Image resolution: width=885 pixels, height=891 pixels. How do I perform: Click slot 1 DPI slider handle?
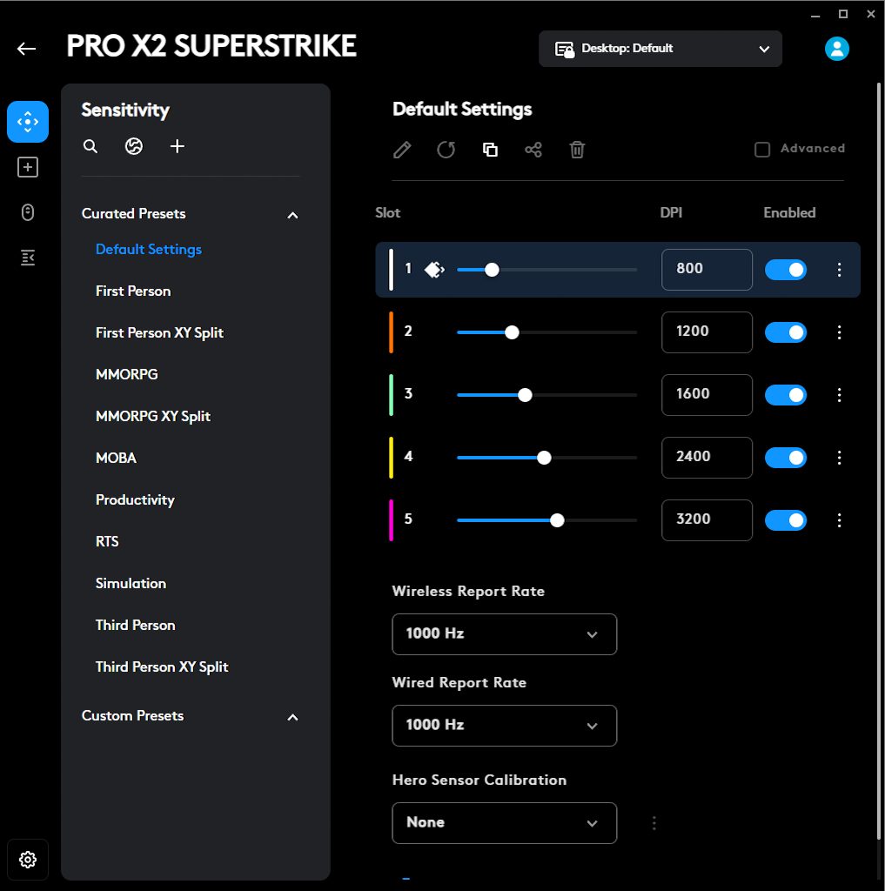(492, 270)
